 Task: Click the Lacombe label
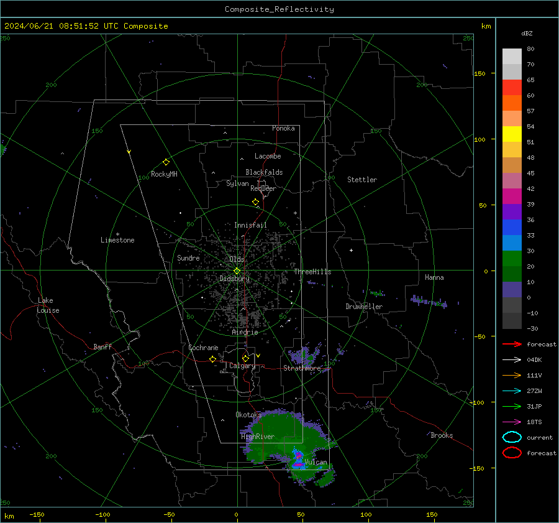click(268, 156)
